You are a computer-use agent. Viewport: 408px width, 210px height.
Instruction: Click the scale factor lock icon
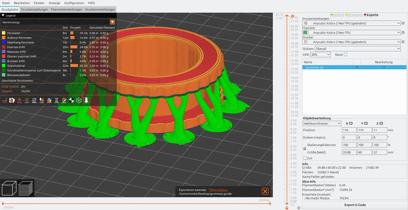tap(304, 149)
